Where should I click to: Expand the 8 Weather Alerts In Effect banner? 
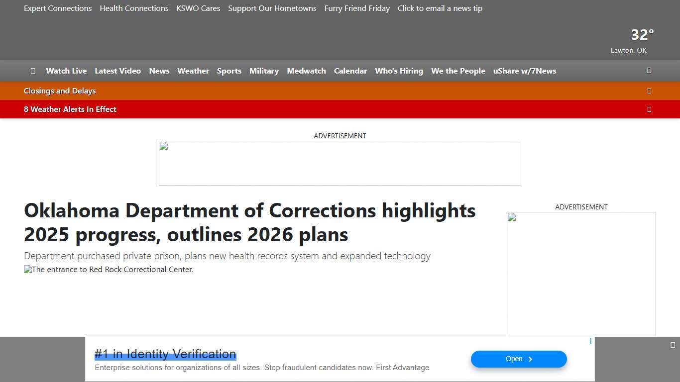(x=70, y=109)
